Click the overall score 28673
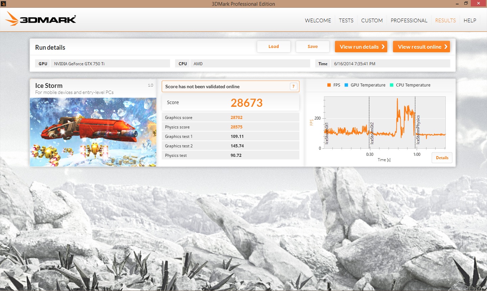 247,103
